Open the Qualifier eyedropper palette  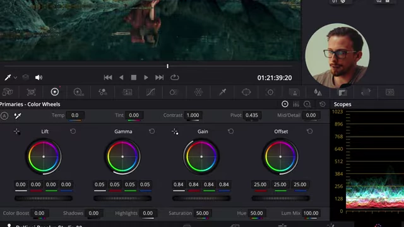coord(223,92)
